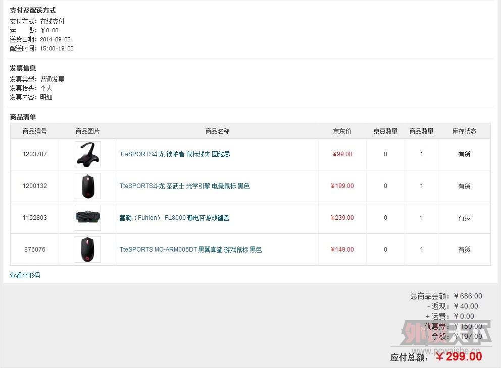
Task: Open the 黑翼真鲨 mouse product image
Action: (x=87, y=250)
